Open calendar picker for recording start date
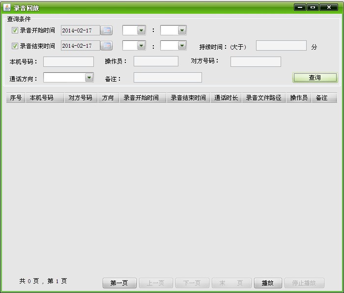The image size is (344, 293). [106, 30]
